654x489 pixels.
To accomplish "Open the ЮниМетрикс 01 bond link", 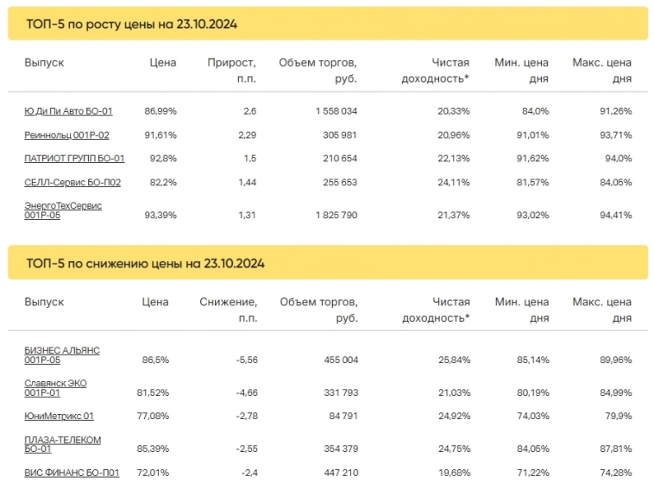I will click(59, 416).
